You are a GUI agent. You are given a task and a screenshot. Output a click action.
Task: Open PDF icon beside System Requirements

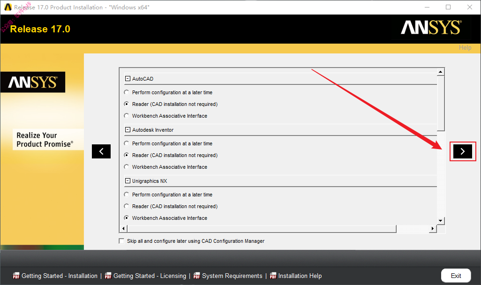[x=196, y=276]
